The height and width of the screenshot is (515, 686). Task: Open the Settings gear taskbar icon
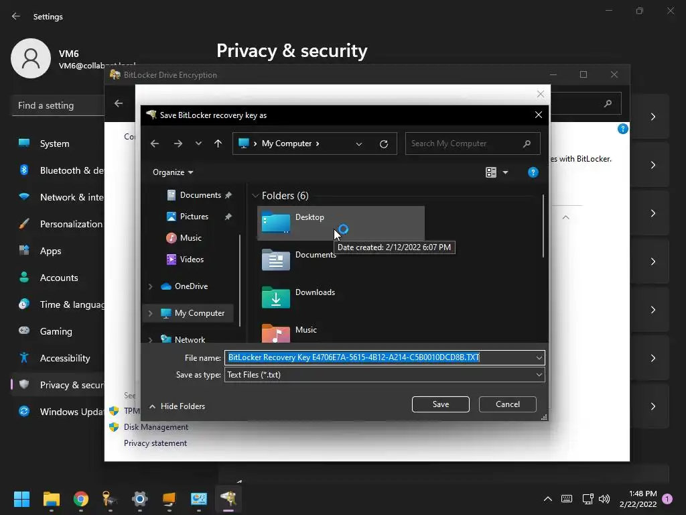click(139, 499)
